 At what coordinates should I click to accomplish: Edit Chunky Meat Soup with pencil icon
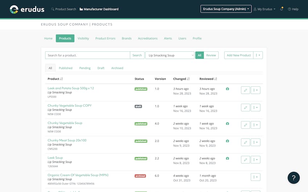pyautogui.click(x=246, y=142)
